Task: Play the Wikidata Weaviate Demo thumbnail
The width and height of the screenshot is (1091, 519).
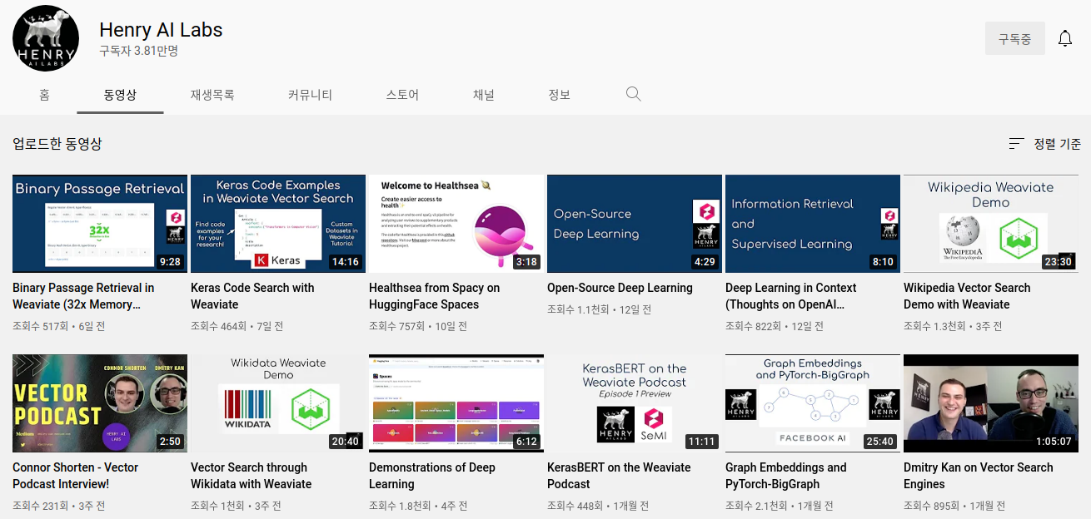Action: (x=278, y=403)
